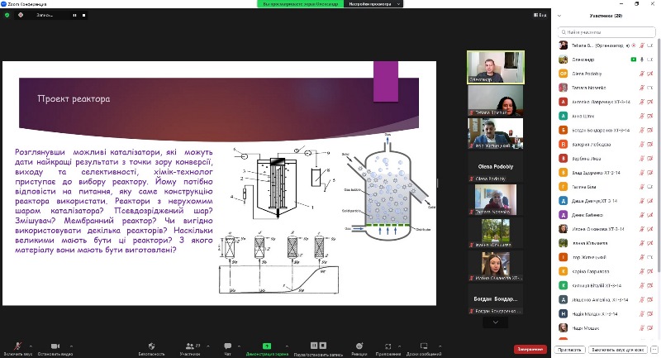Click the Participants (Участники) icon
Screen dimensions: 661x358
192,346
